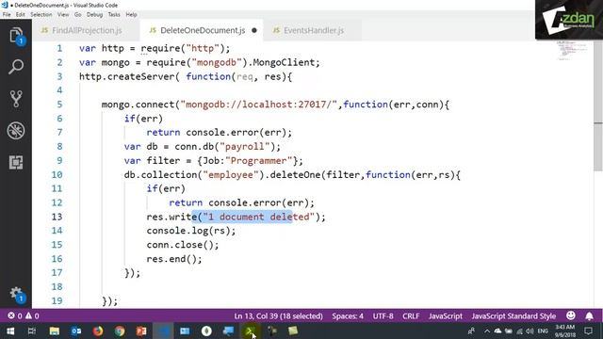The width and height of the screenshot is (603, 339).
Task: Click line number 5 in gutter
Action: point(59,105)
